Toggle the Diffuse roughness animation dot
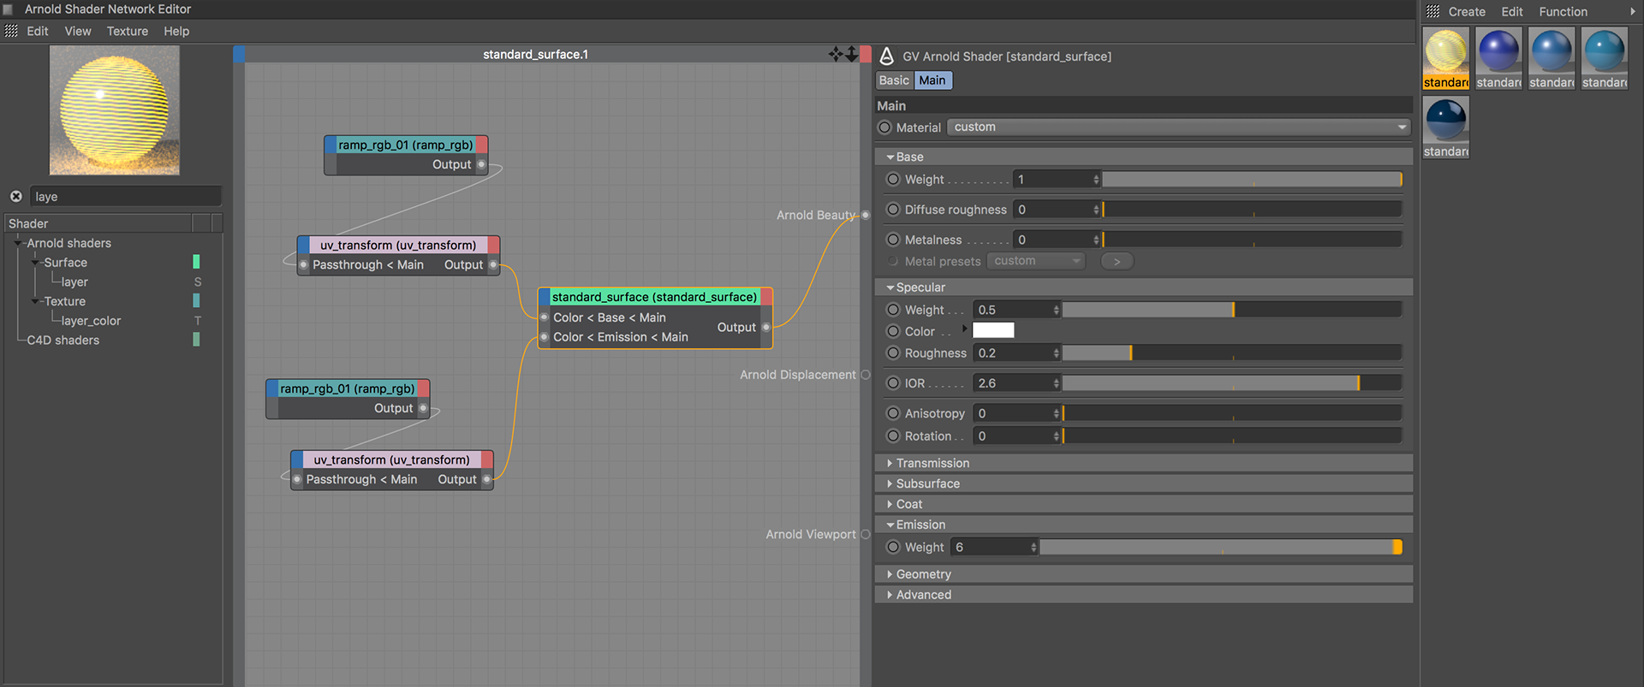This screenshot has height=687, width=1644. [x=893, y=210]
